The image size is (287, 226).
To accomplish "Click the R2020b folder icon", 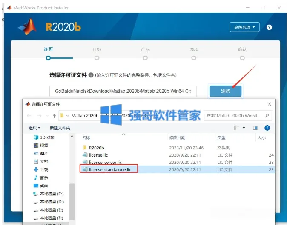I will pyautogui.click(x=85, y=148).
